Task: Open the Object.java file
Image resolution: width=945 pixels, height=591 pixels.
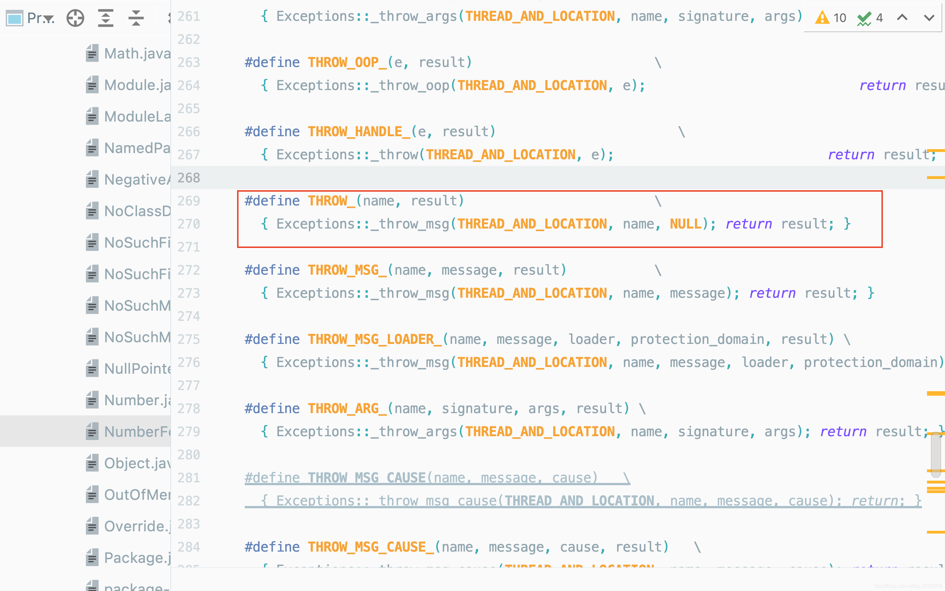Action: point(137,463)
